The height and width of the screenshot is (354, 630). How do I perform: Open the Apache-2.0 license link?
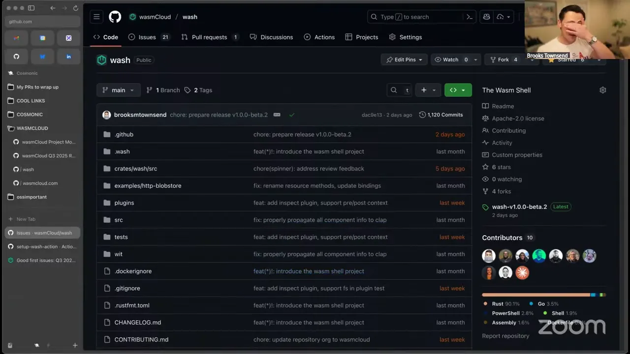point(518,118)
